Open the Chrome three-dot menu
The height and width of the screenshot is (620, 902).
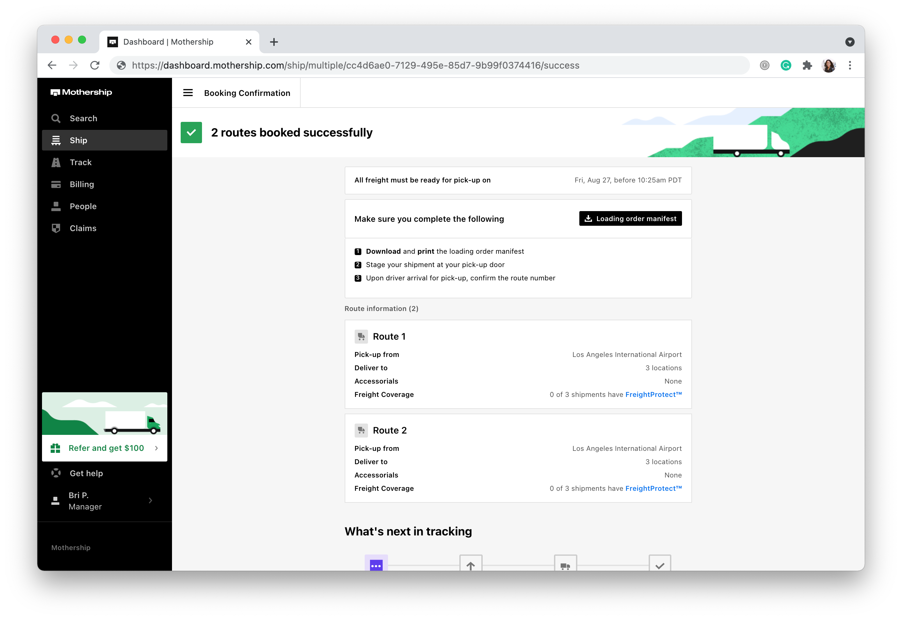(x=850, y=65)
